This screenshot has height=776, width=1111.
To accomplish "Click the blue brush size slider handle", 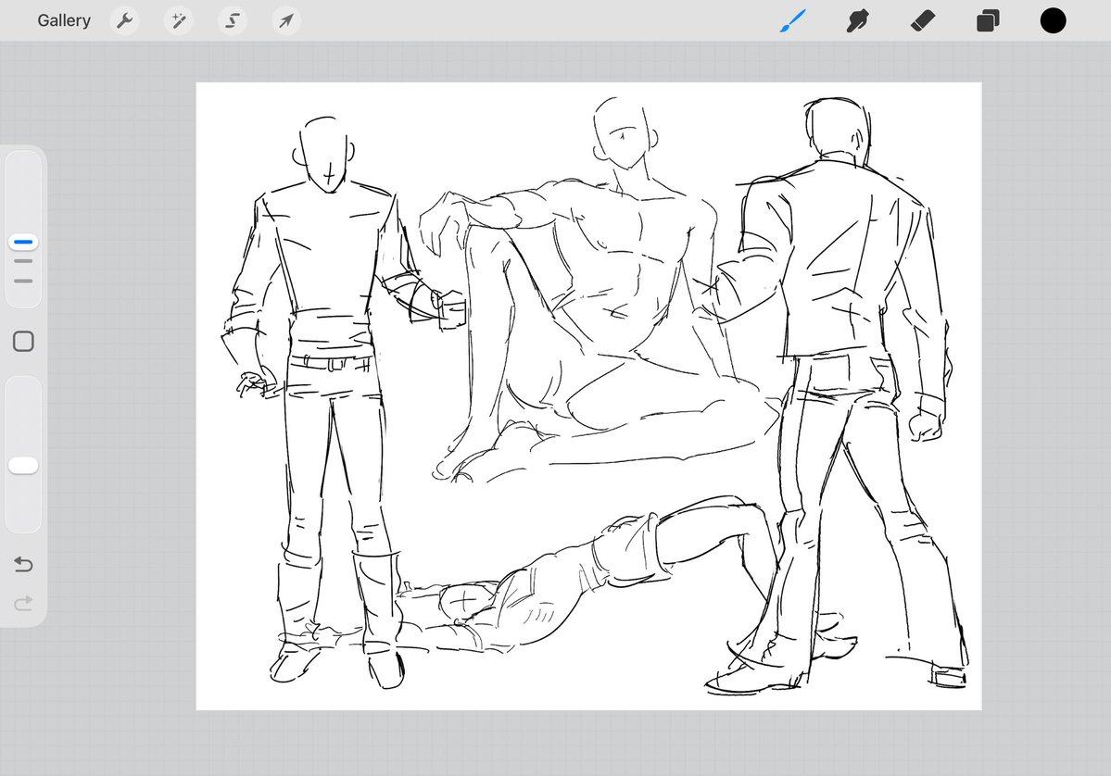I will coord(23,242).
